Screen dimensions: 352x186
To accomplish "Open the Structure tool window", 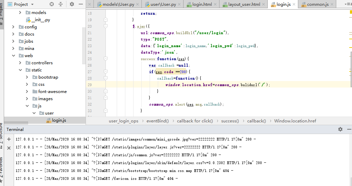I will pyautogui.click(x=2, y=136).
